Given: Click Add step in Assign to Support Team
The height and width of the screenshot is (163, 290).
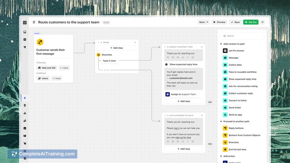Looking at the screenshot, I should pos(184,101).
